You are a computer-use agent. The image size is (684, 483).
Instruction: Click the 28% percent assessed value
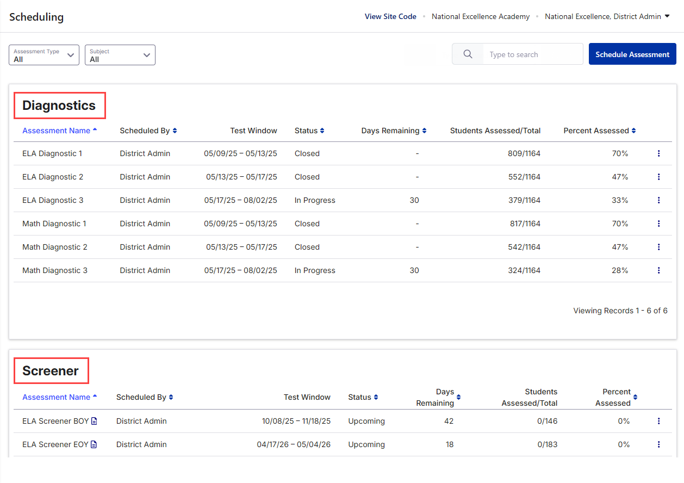coord(620,270)
